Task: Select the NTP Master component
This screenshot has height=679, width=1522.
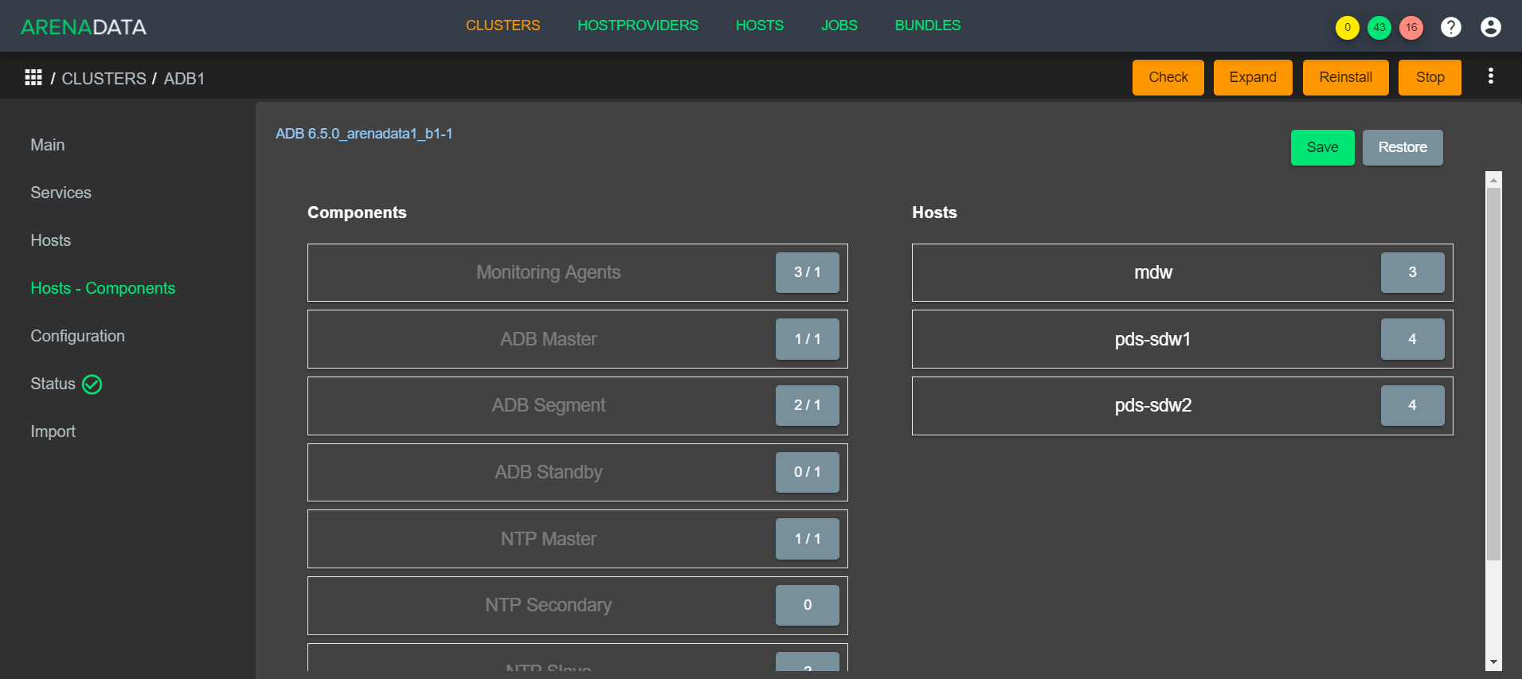Action: (548, 539)
